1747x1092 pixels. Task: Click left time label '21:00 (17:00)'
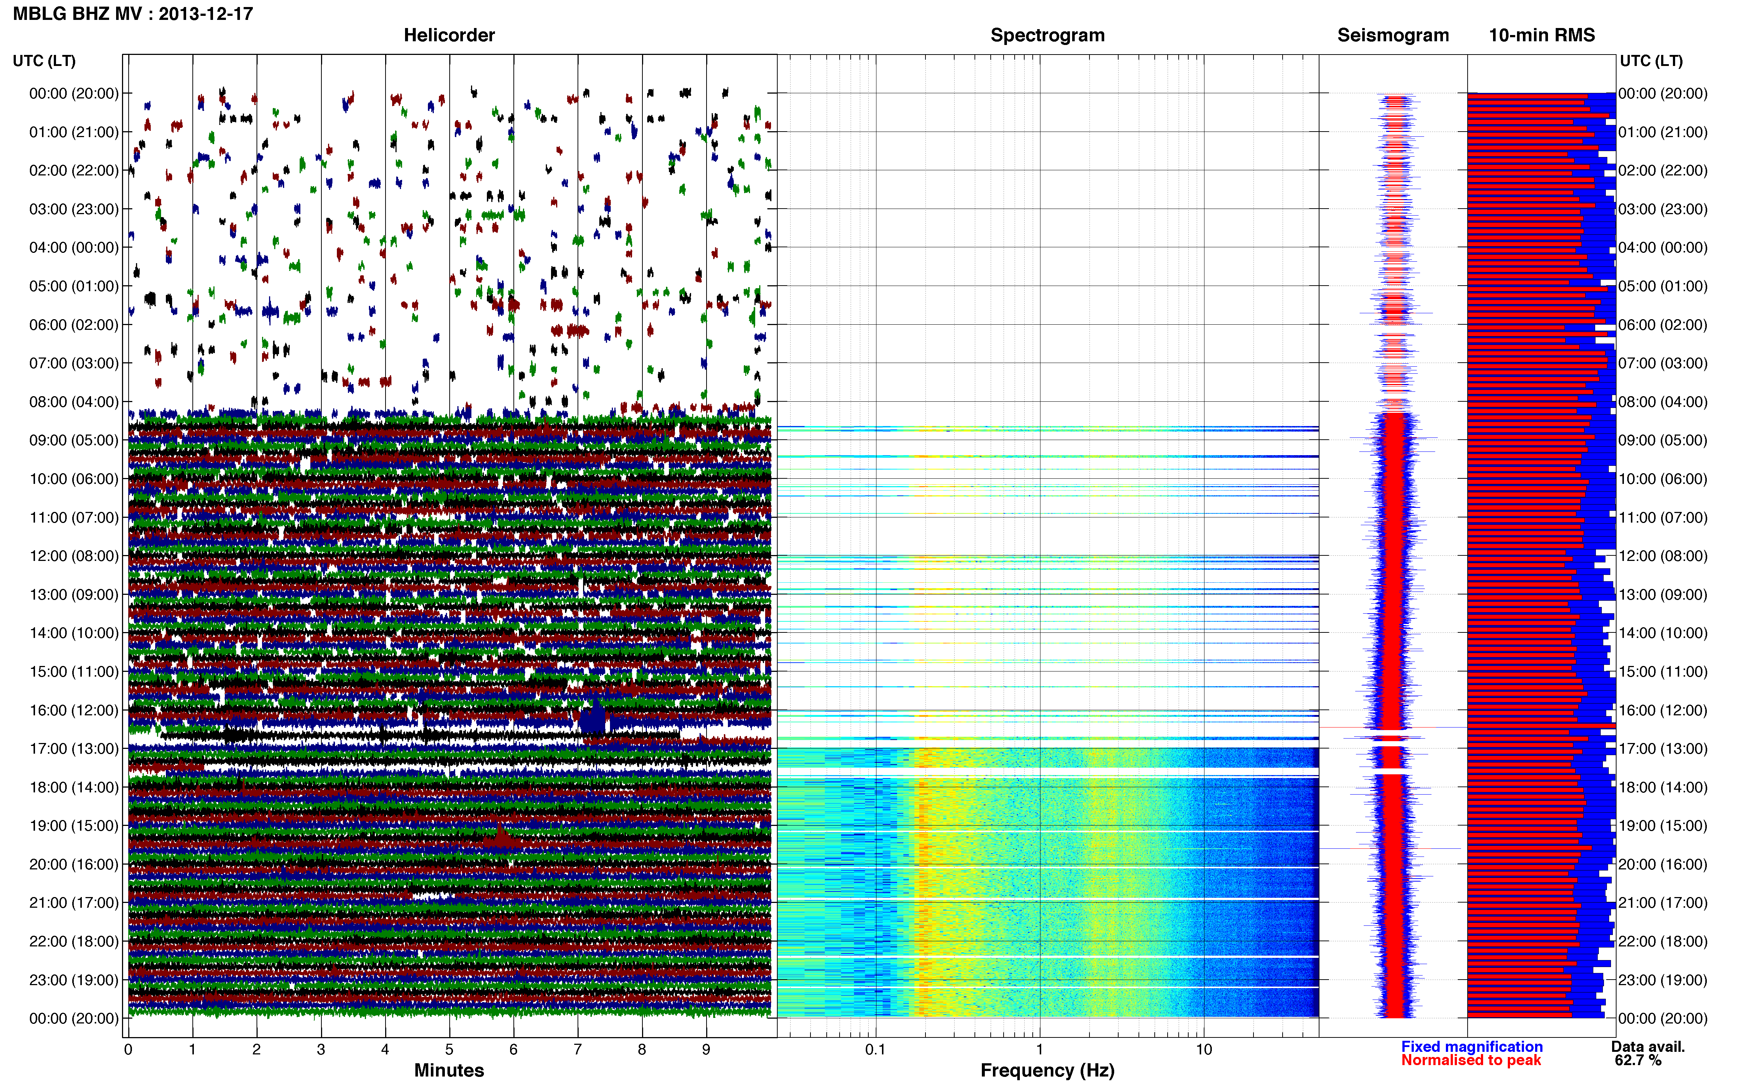74,903
